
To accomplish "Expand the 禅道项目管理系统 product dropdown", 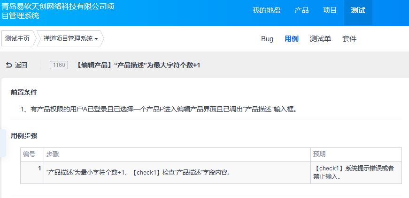I will [70, 39].
